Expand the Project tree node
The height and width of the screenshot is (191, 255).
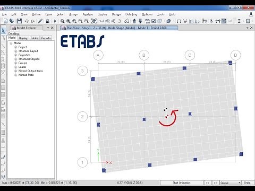[x=16, y=47]
